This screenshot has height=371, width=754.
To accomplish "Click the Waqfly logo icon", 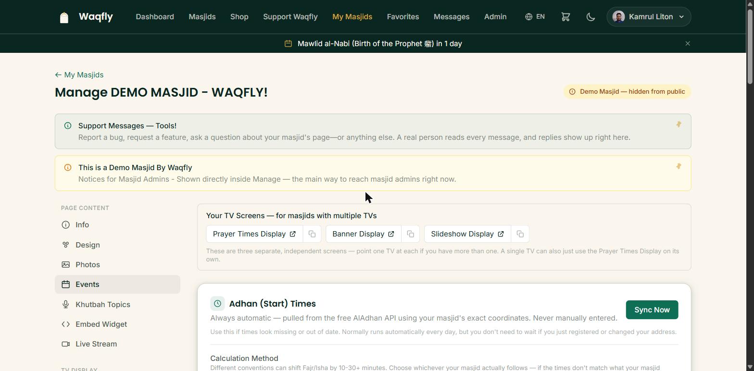I will [64, 17].
